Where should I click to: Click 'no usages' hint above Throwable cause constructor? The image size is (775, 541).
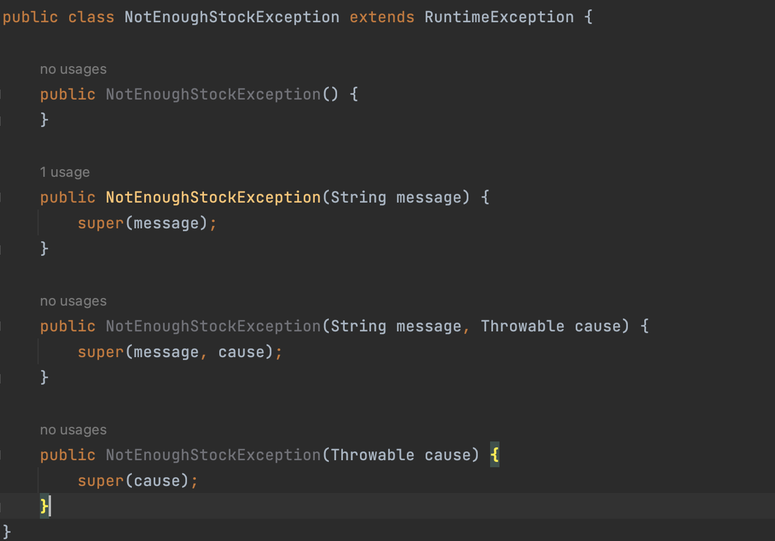click(73, 430)
